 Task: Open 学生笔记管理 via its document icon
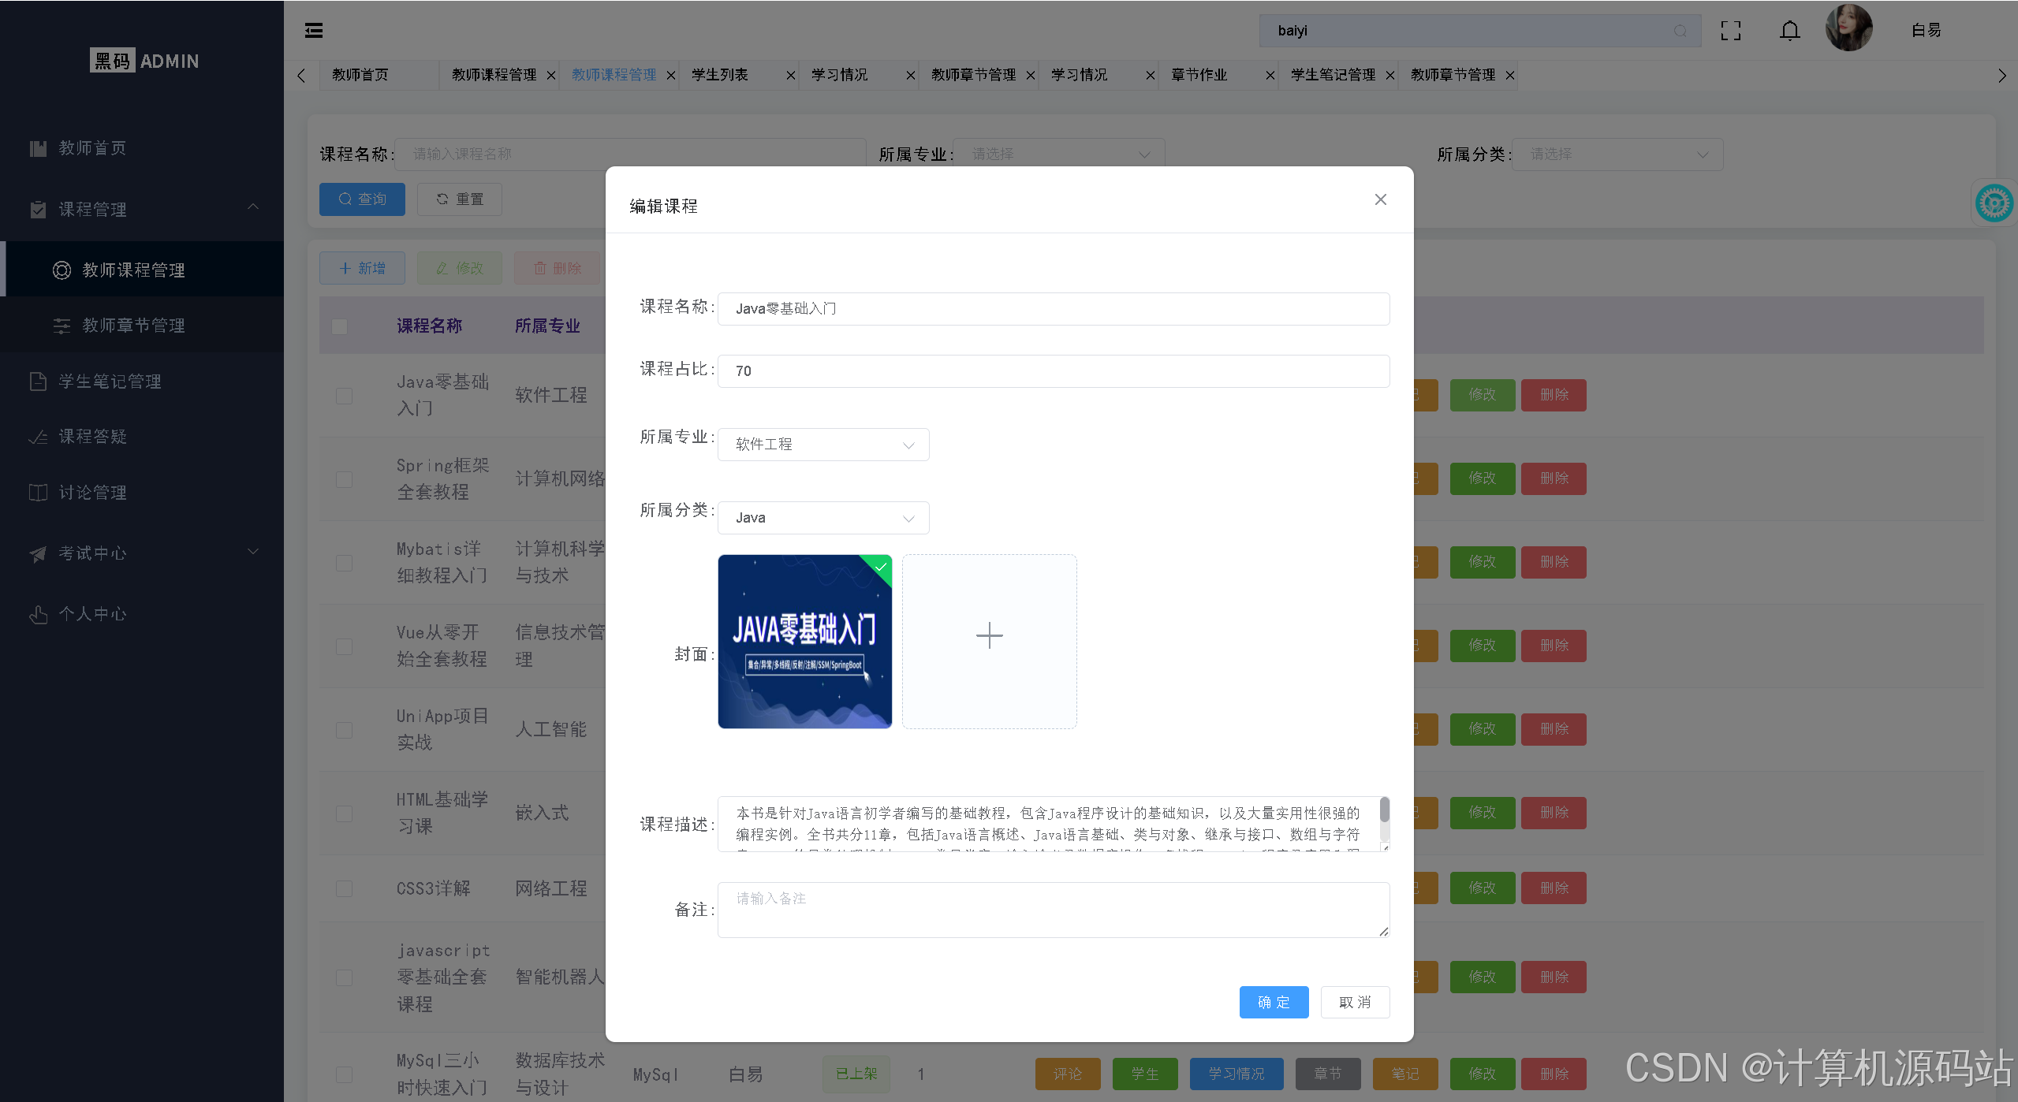39,381
